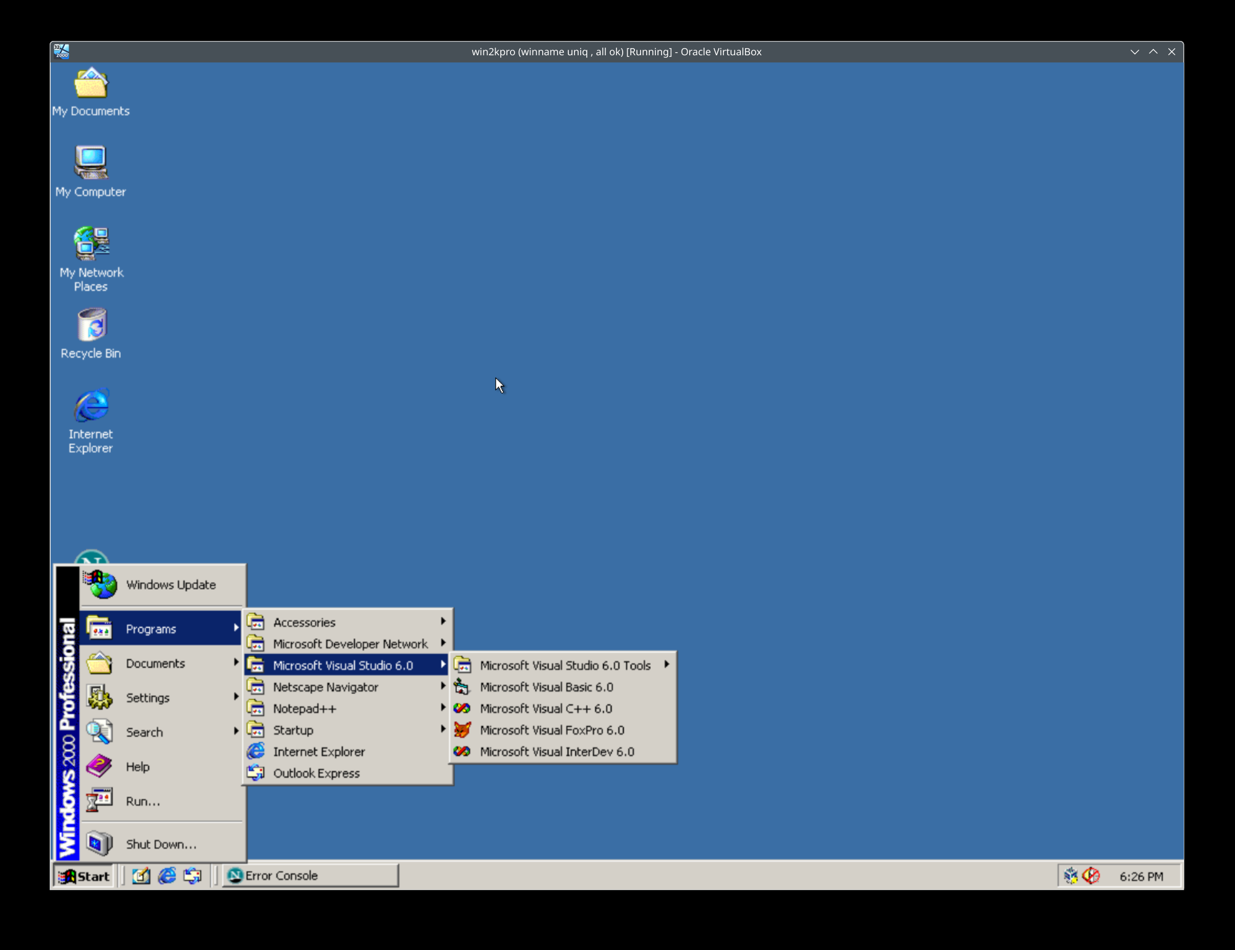Open Microsoft Visual Studio 6.0 Tools item
Screen dimensions: 1235x950
[563, 665]
